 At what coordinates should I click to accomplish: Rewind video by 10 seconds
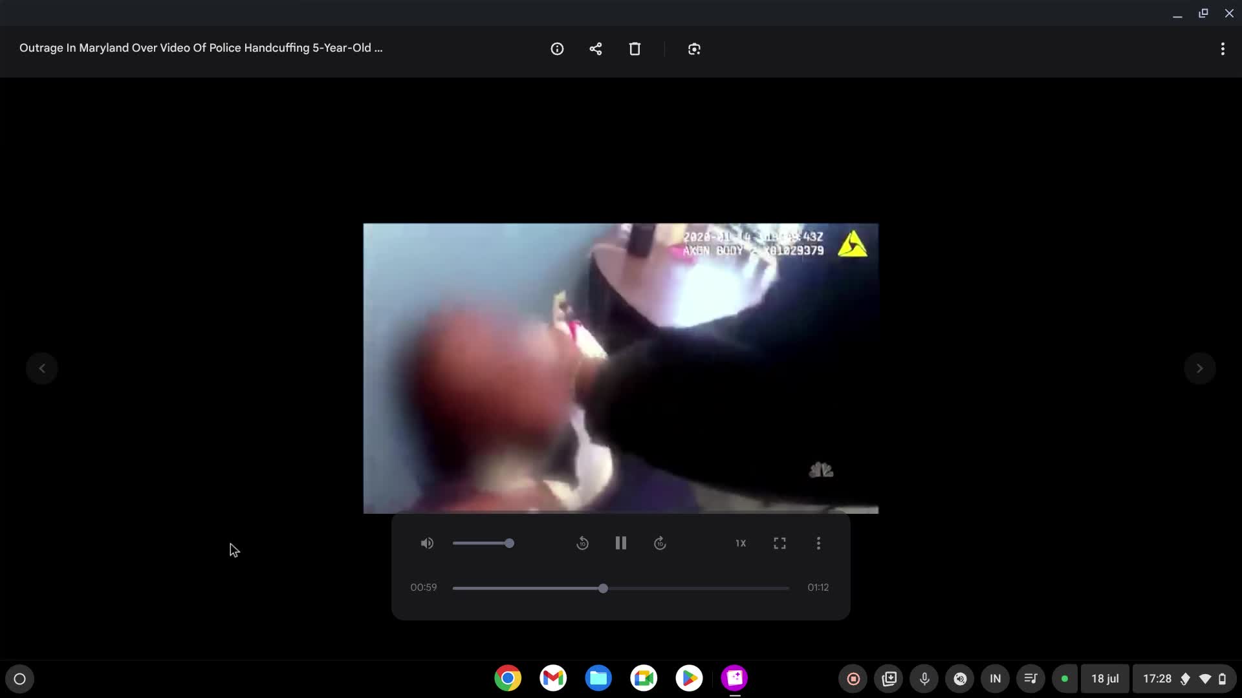(582, 544)
